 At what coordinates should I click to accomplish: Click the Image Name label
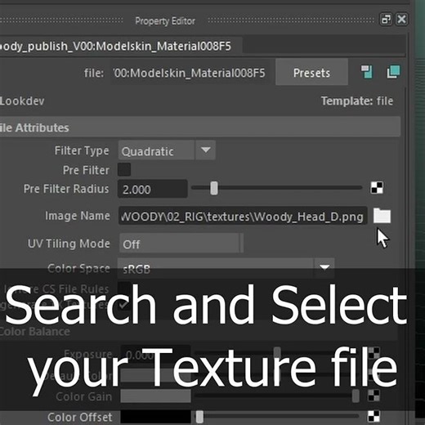point(78,216)
